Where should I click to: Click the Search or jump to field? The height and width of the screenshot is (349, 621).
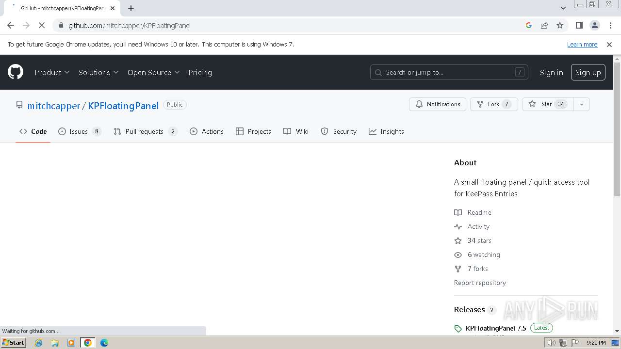point(449,72)
